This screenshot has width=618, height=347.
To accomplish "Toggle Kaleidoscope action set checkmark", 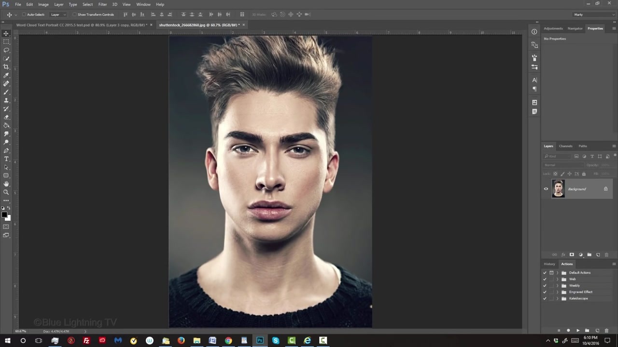I will coord(545,299).
